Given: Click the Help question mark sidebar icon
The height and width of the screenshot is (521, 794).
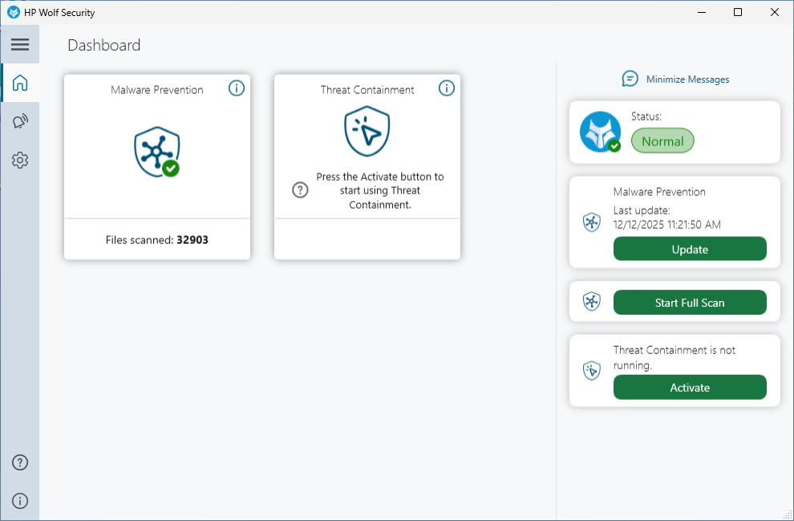Looking at the screenshot, I should pyautogui.click(x=20, y=462).
